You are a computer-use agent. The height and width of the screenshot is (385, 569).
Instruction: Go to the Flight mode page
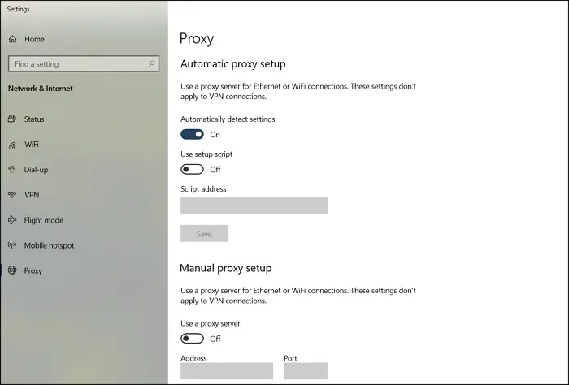(x=44, y=220)
